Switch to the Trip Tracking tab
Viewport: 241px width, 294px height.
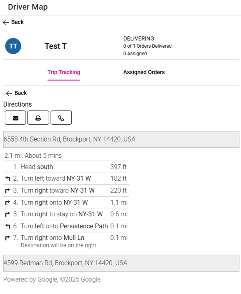tap(64, 72)
